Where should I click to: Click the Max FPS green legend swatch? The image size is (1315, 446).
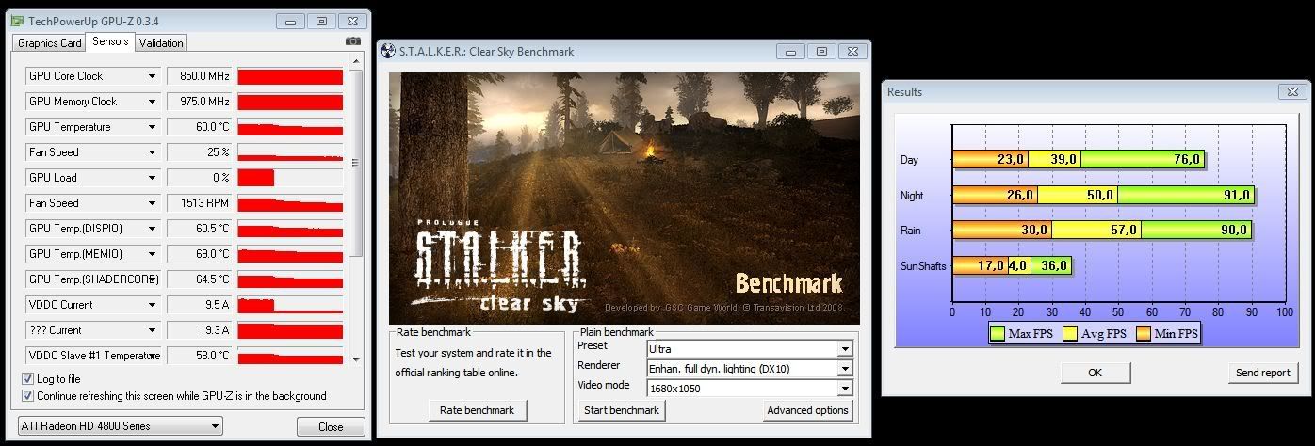pyautogui.click(x=998, y=333)
